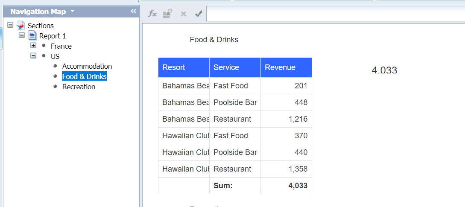
Task: Click the Report 1 document icon
Action: (x=32, y=36)
